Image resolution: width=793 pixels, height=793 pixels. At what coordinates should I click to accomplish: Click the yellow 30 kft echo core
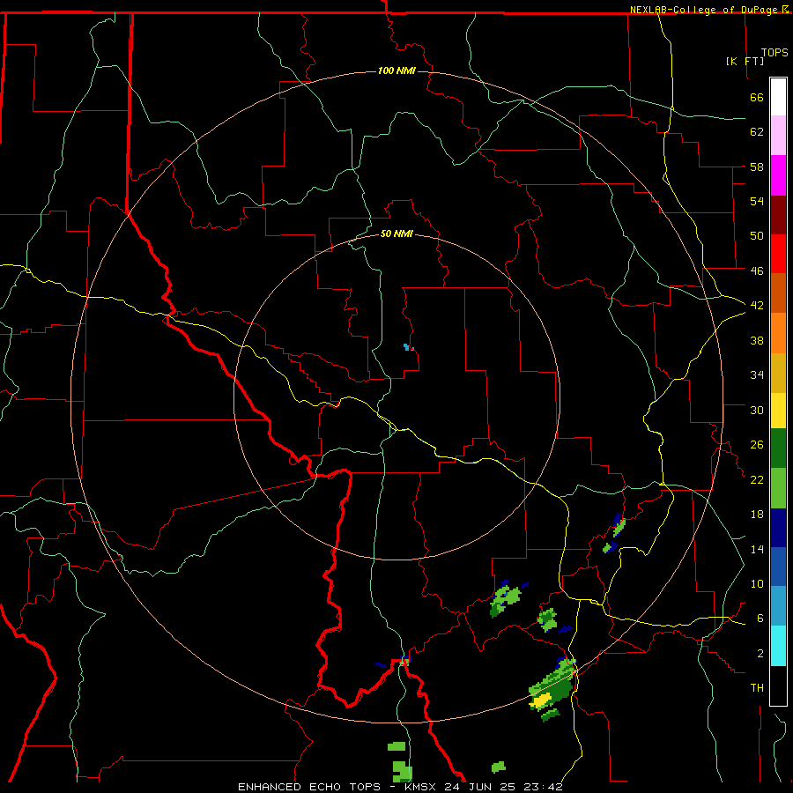(x=541, y=700)
